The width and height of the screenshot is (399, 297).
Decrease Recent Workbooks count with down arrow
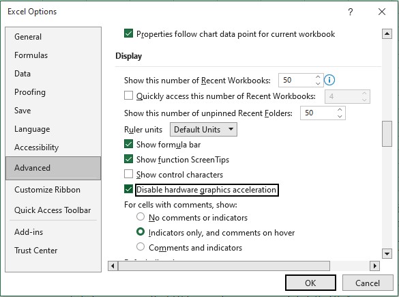318,83
